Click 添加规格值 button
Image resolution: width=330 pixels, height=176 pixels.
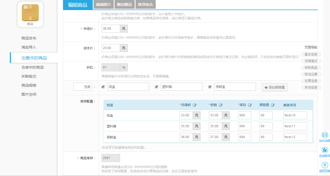coord(274,87)
